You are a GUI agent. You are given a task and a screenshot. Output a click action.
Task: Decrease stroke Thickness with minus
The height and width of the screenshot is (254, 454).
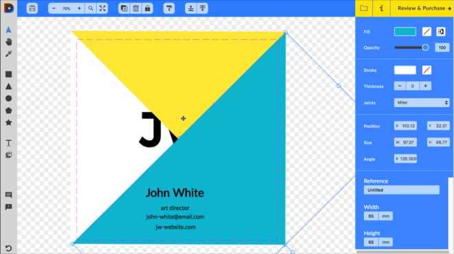[x=400, y=86]
